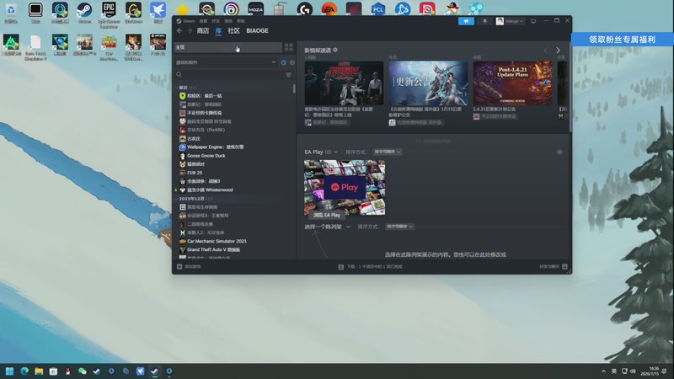Open the 好友与聊天 friends and chat button
674x379 pixels.
coord(554,267)
